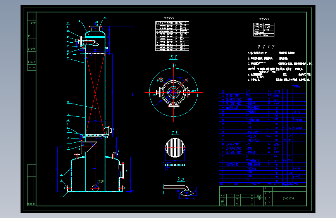This screenshot has width=336, height=218.
Task: Click the '0.65' quantity cell in row 12
Action: [x=269, y=136]
